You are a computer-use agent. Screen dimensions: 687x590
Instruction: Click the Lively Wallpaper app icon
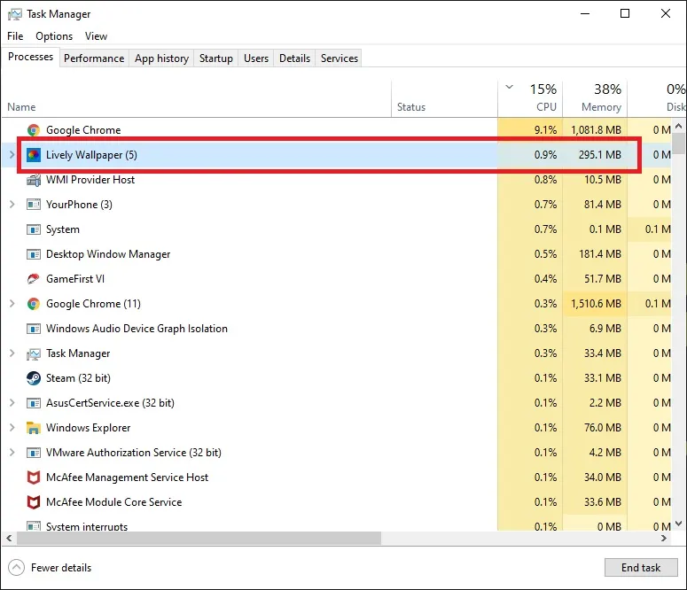point(34,155)
